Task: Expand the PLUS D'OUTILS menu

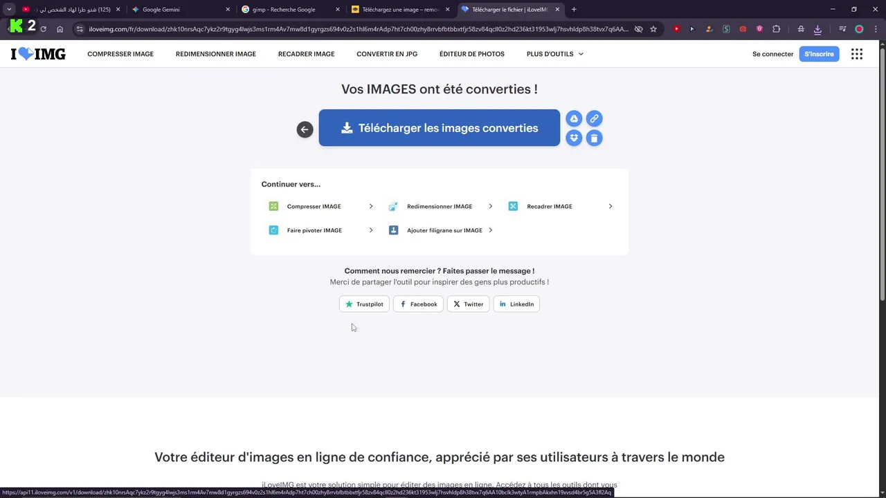Action: tap(555, 54)
